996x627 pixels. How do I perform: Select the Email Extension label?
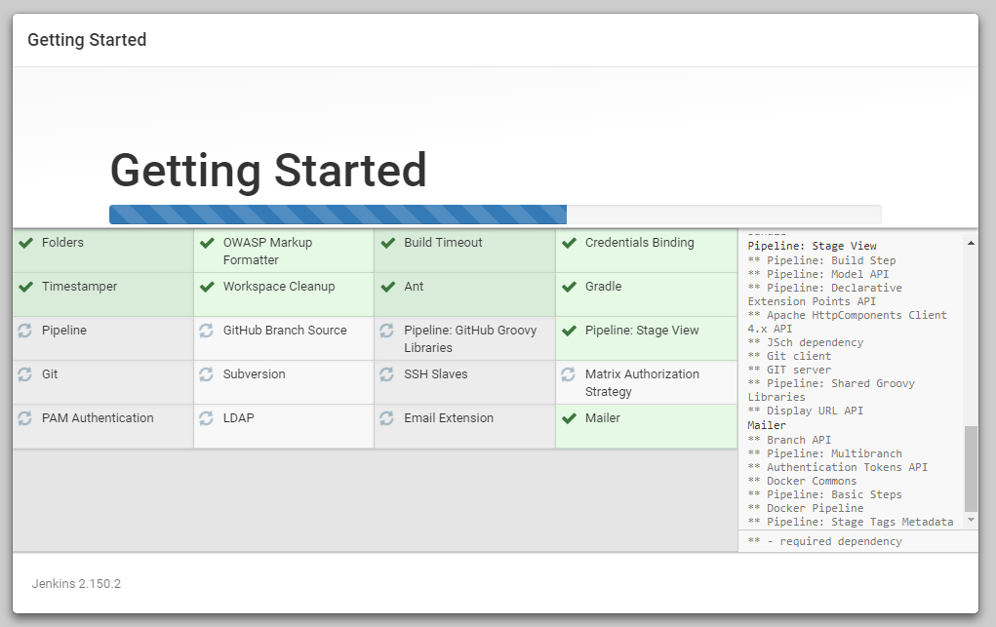(449, 417)
